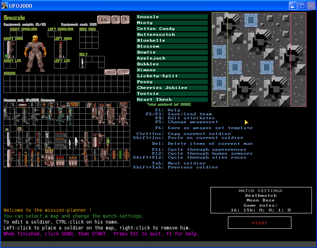The image size is (317, 248).
Task: Pick the pack of three orange-tipped shells
Action: click(x=73, y=161)
